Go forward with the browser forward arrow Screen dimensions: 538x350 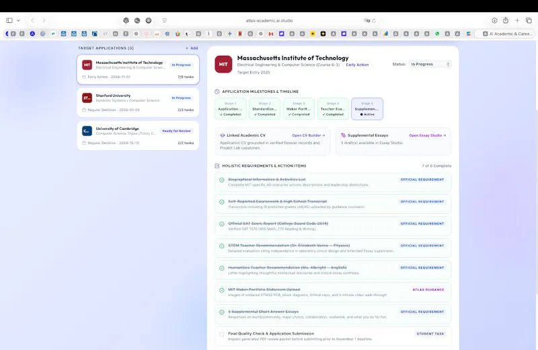pos(44,21)
